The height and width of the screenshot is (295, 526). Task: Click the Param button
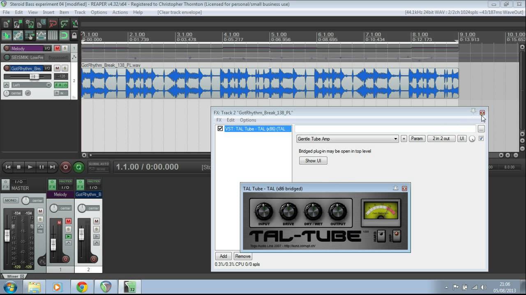pos(417,138)
